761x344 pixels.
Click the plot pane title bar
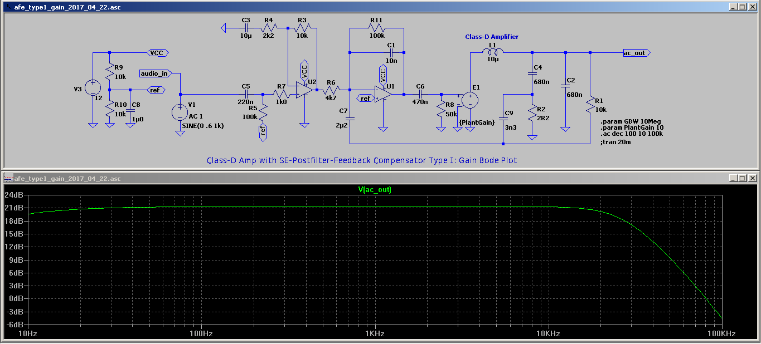[335, 178]
